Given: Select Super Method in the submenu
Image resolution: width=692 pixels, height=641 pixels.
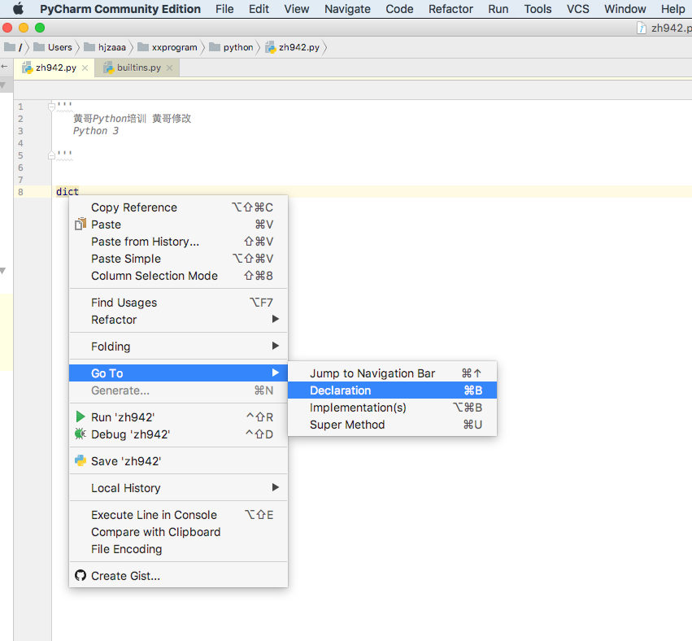Looking at the screenshot, I should tap(392, 425).
